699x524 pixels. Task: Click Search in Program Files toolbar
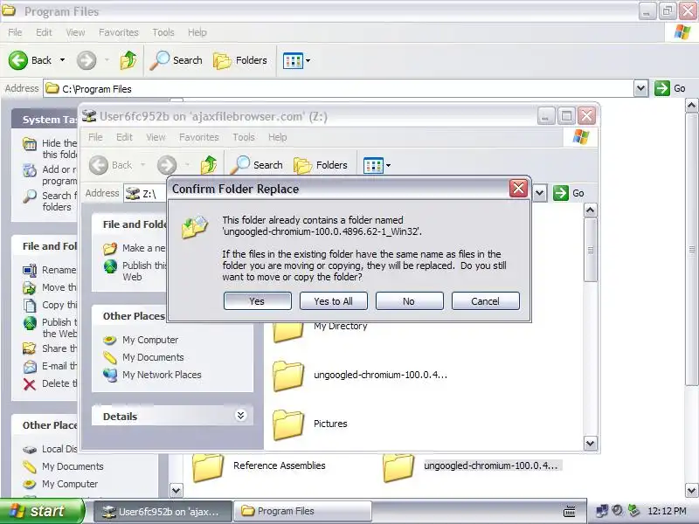click(176, 60)
